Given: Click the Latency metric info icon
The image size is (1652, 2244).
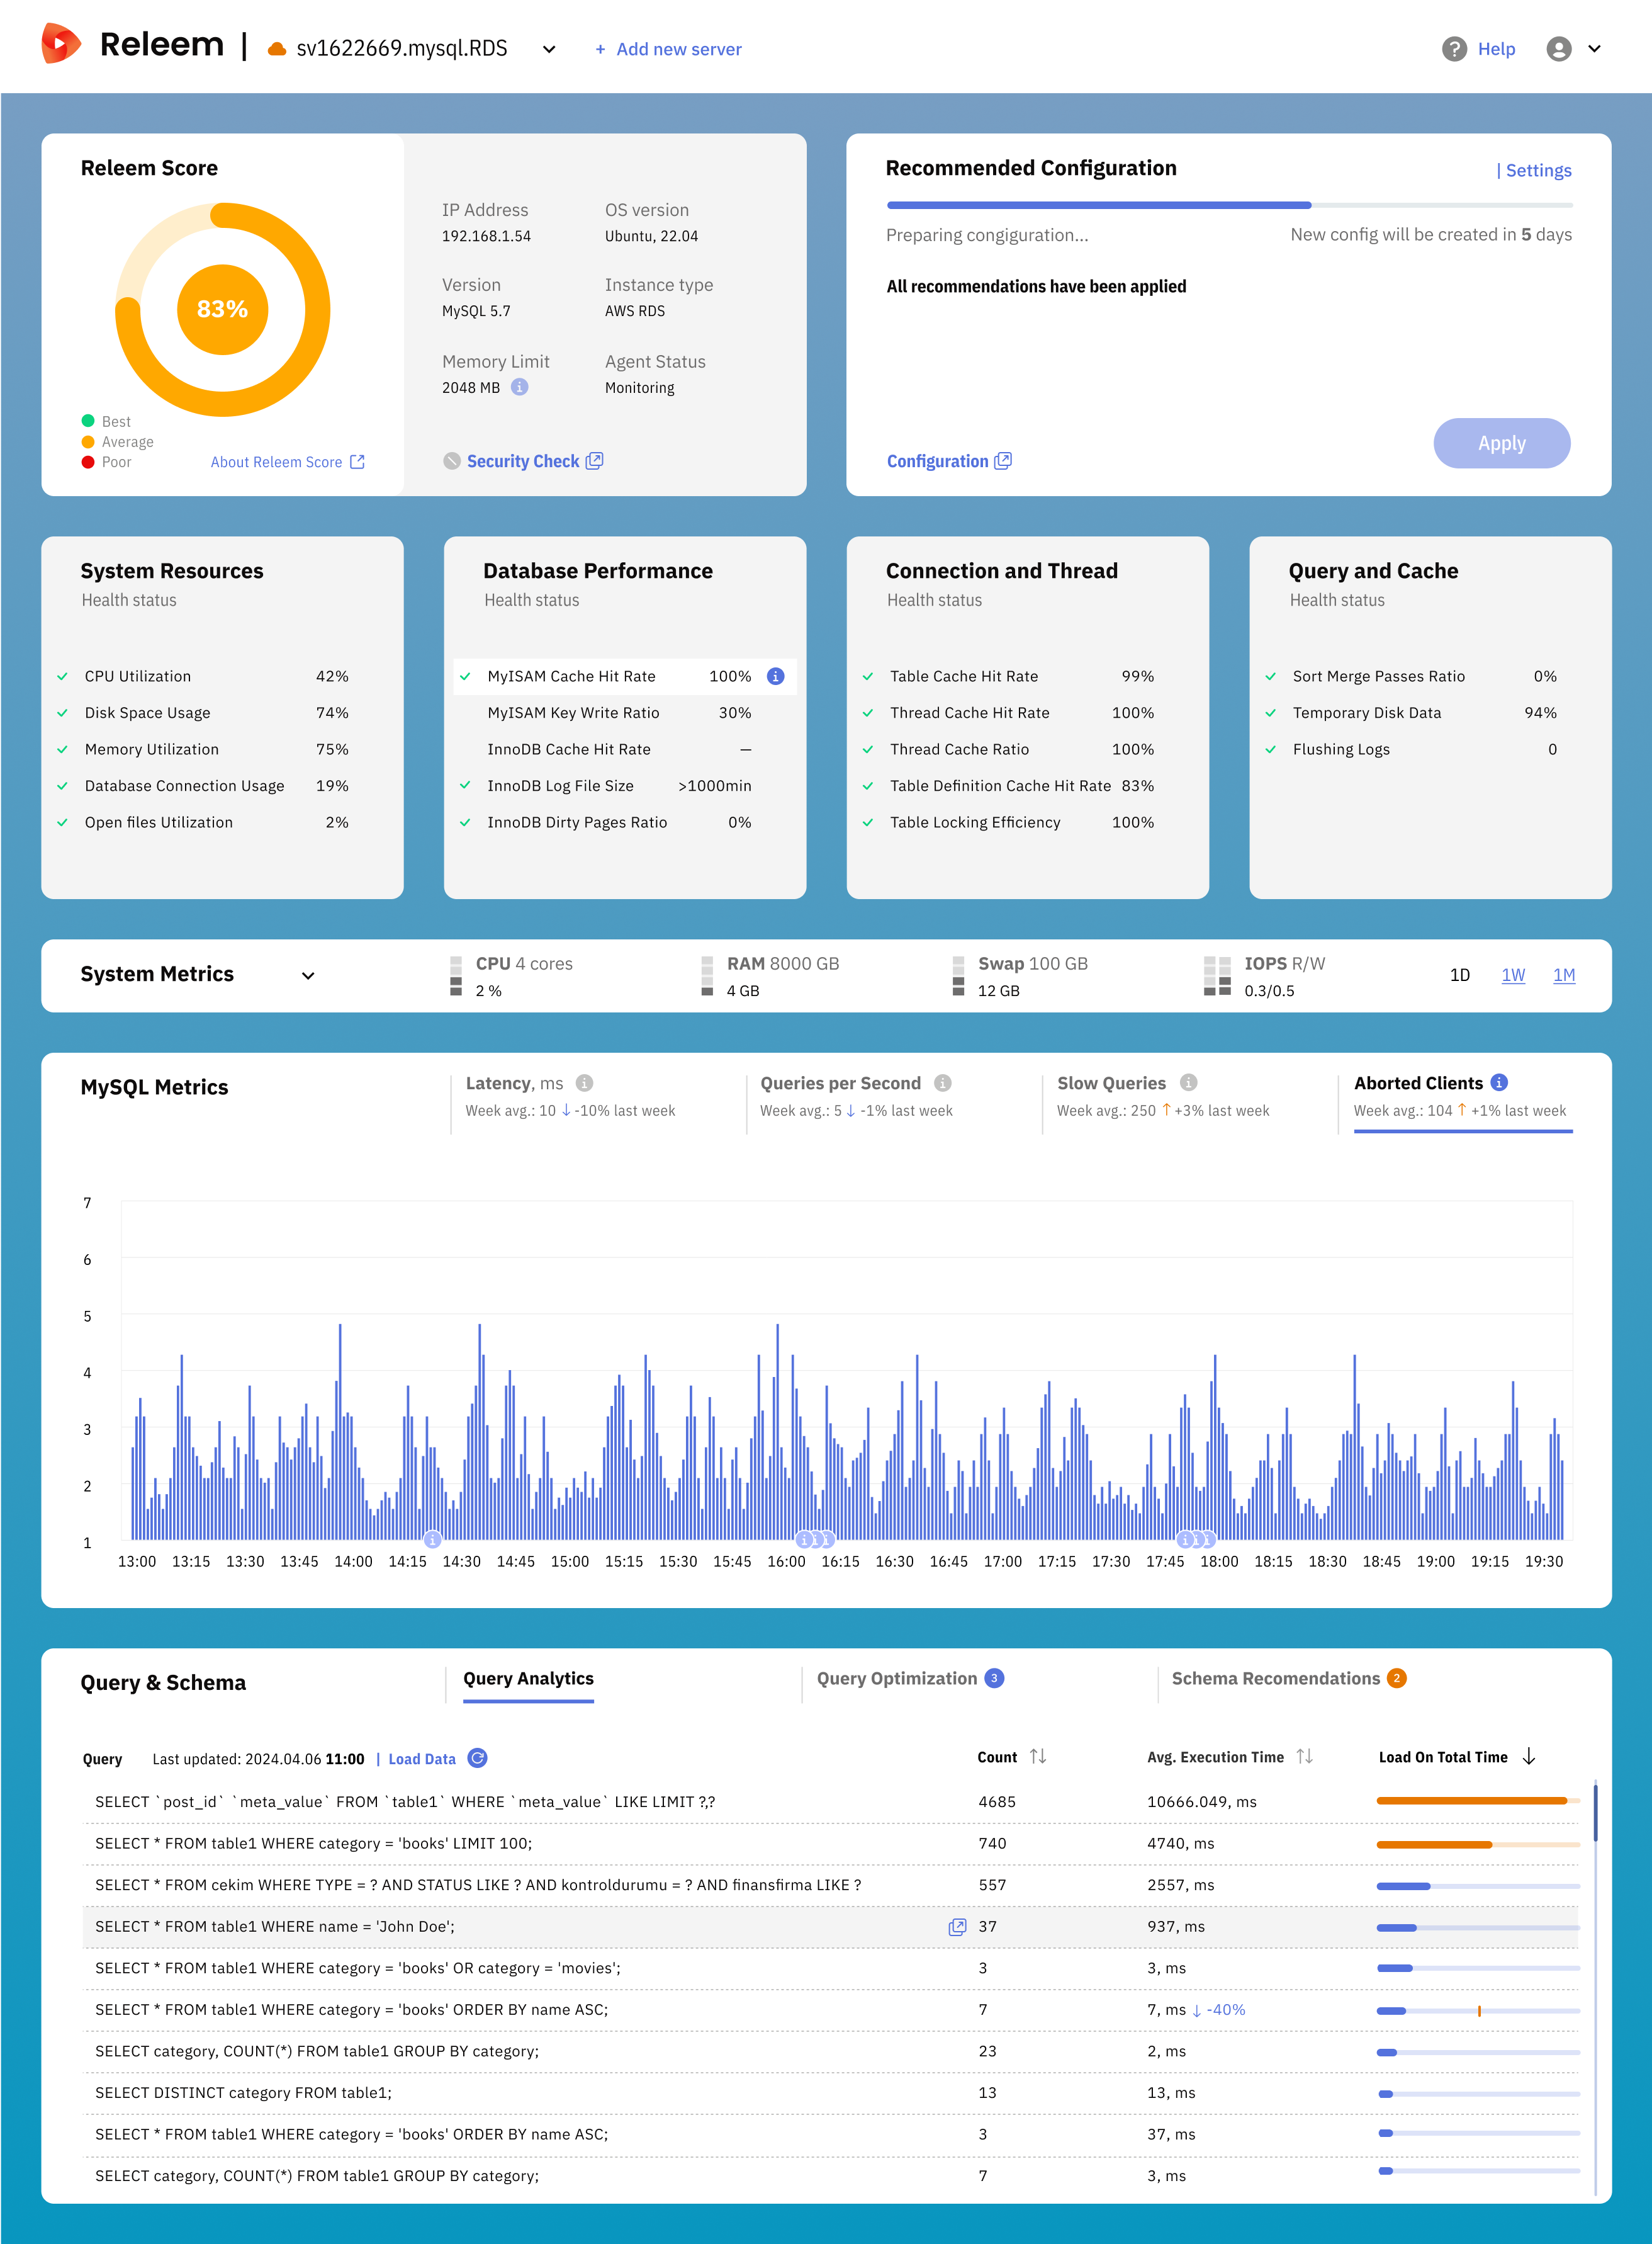Looking at the screenshot, I should tap(585, 1082).
